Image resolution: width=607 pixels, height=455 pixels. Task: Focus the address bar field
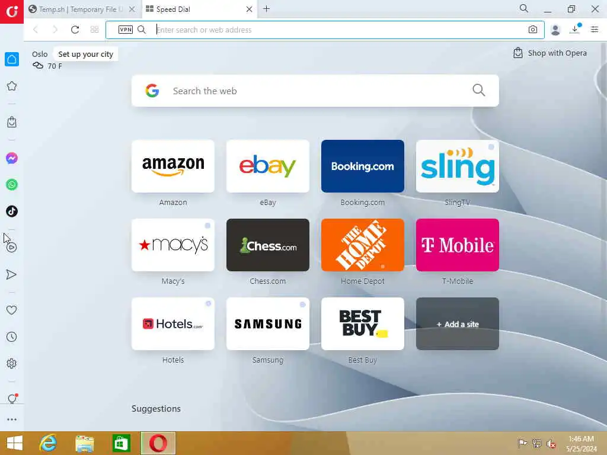point(325,30)
